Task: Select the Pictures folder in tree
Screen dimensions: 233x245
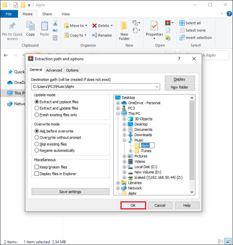Action: tap(141, 156)
